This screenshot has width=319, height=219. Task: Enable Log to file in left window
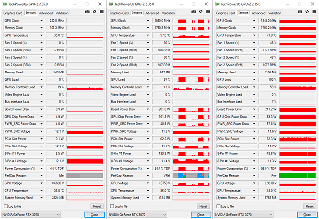pos(6,206)
